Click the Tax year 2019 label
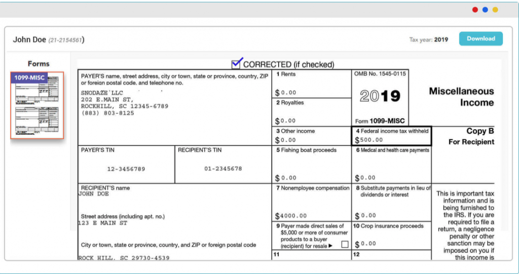 pos(429,40)
